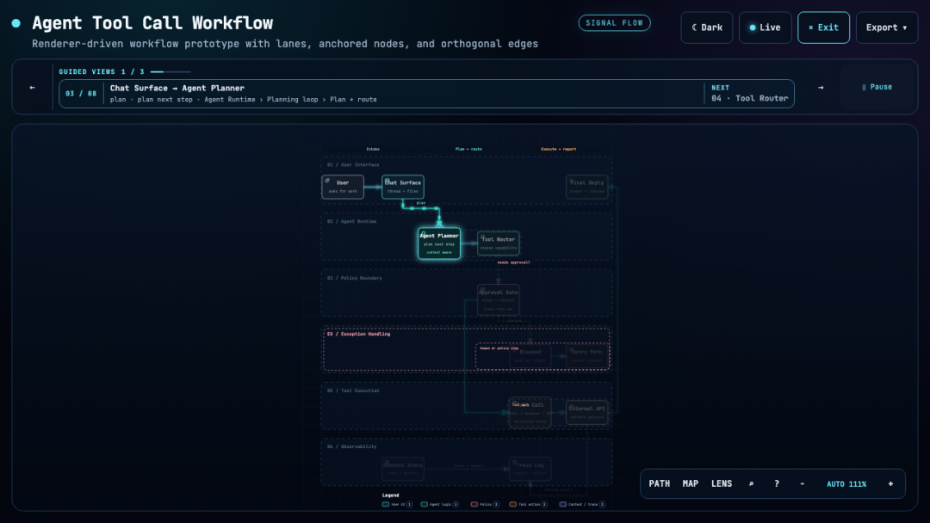Advance with the next guided view arrow

(821, 88)
